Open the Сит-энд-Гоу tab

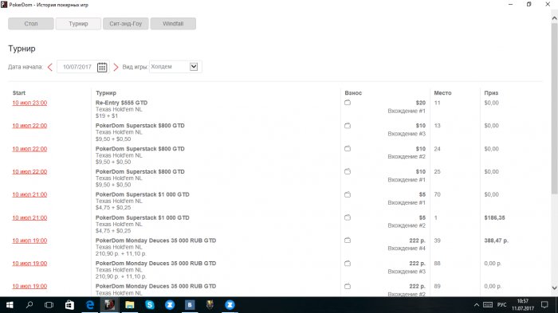[126, 24]
